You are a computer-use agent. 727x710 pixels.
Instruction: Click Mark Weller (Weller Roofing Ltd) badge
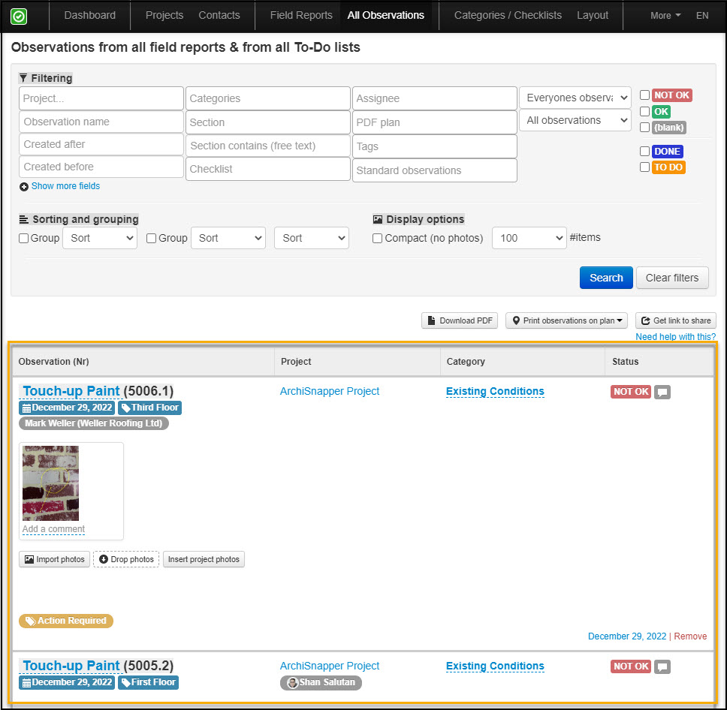pos(94,423)
